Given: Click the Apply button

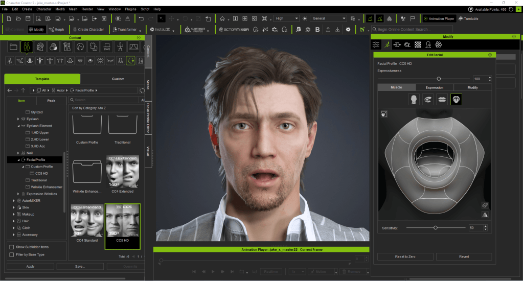Looking at the screenshot, I should pos(30,266).
